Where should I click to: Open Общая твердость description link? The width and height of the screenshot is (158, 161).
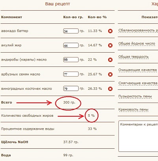(x=134, y=57)
